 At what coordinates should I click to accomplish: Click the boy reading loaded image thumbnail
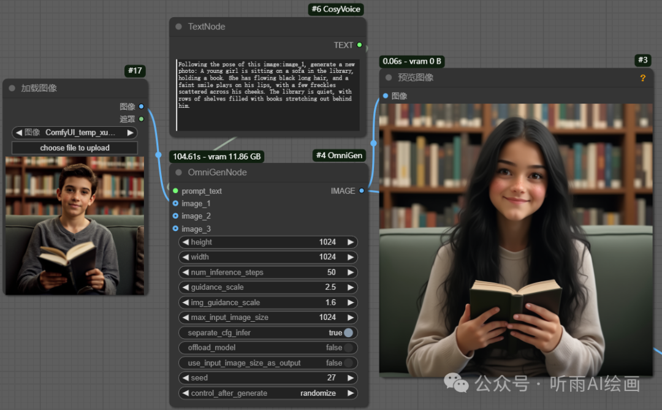click(75, 226)
